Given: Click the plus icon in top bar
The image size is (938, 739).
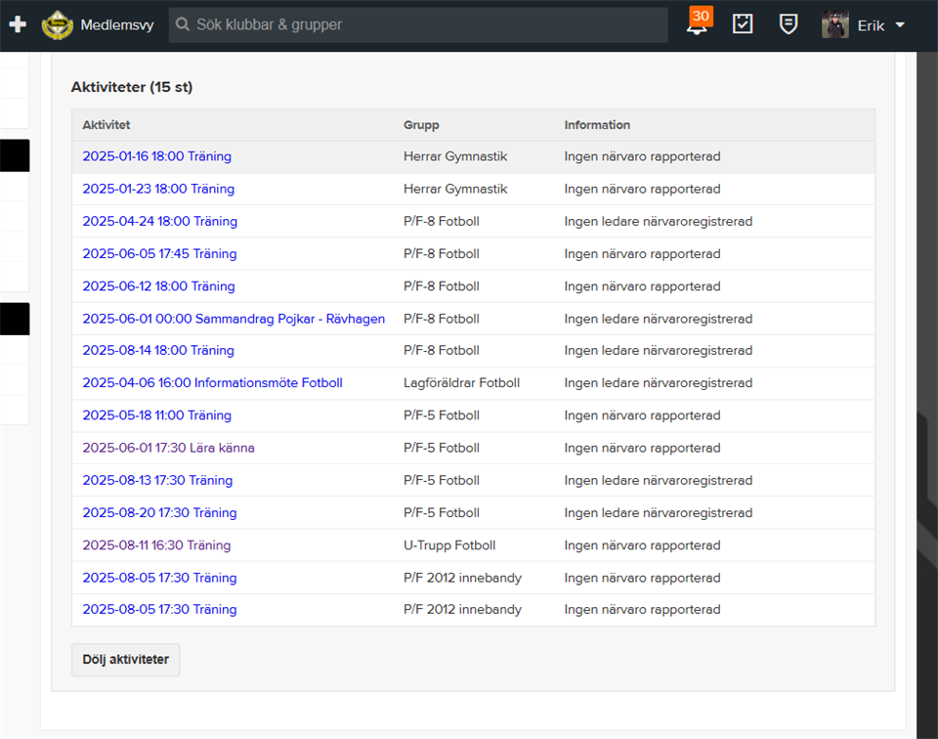Looking at the screenshot, I should click(x=17, y=25).
